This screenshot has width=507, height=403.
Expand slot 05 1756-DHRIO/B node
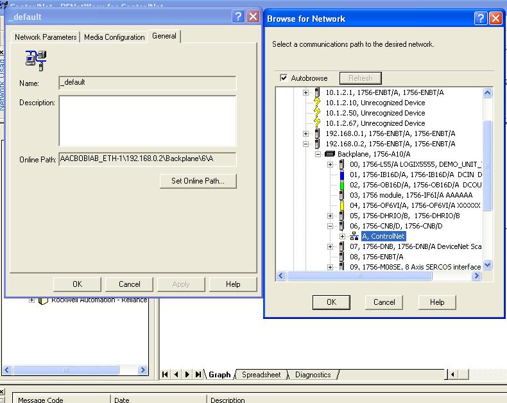[330, 216]
